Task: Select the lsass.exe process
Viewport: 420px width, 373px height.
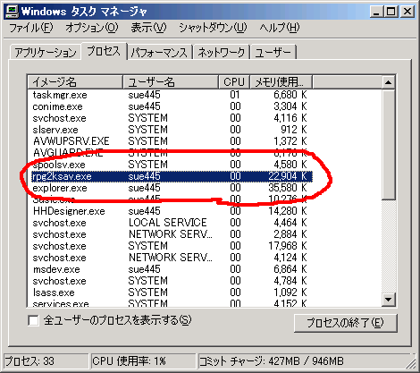Action: [x=172, y=292]
